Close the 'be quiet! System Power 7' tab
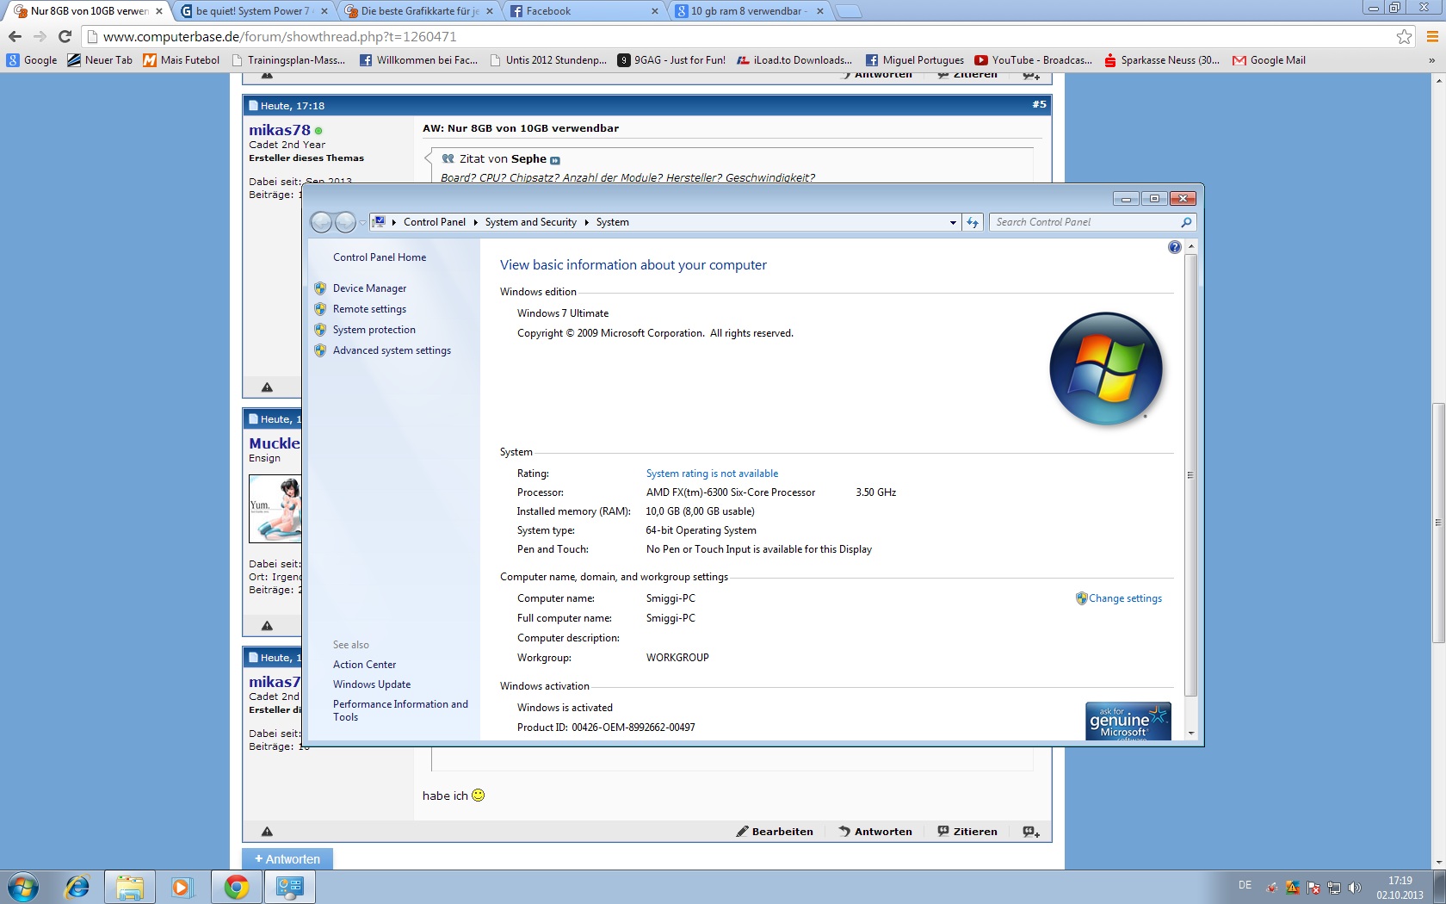This screenshot has height=904, width=1446. [324, 11]
